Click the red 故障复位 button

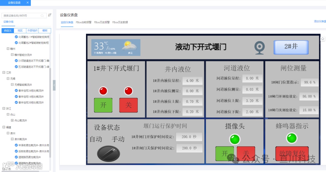pyautogui.click(x=292, y=154)
